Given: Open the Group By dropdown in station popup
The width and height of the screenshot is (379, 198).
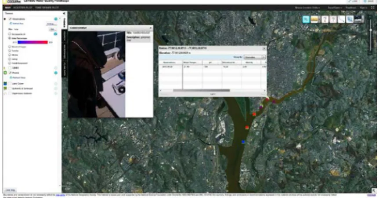Looking at the screenshot, I should 255,57.
